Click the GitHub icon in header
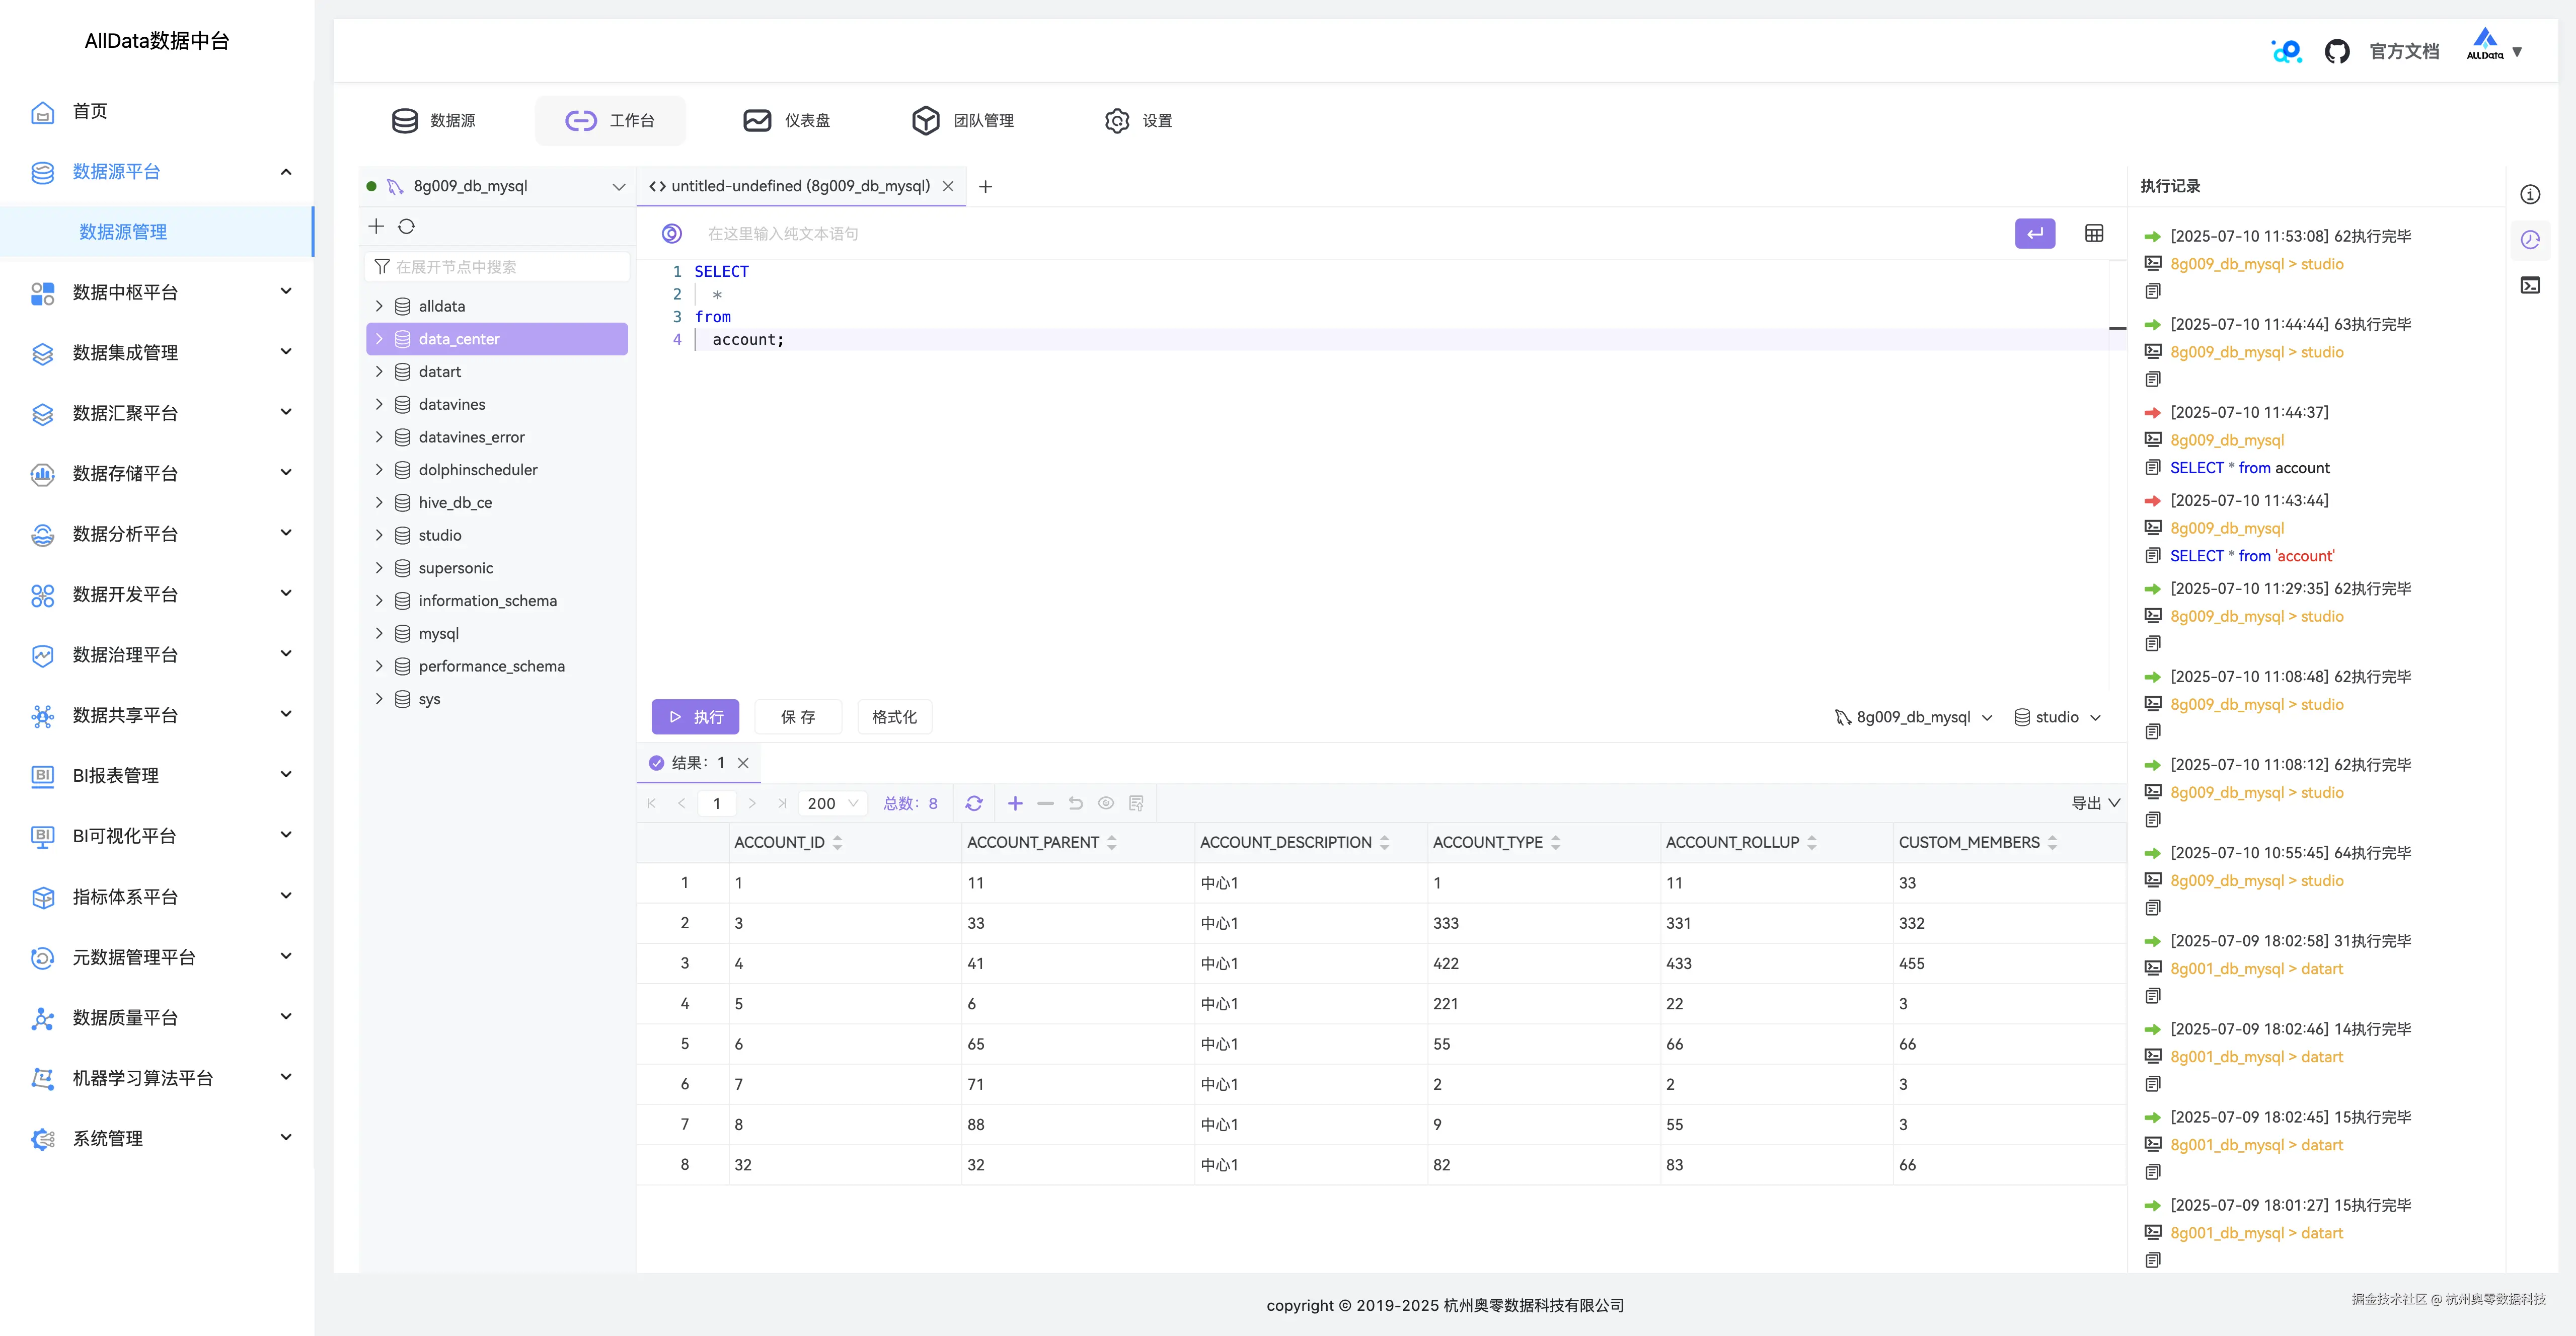 click(x=2336, y=51)
